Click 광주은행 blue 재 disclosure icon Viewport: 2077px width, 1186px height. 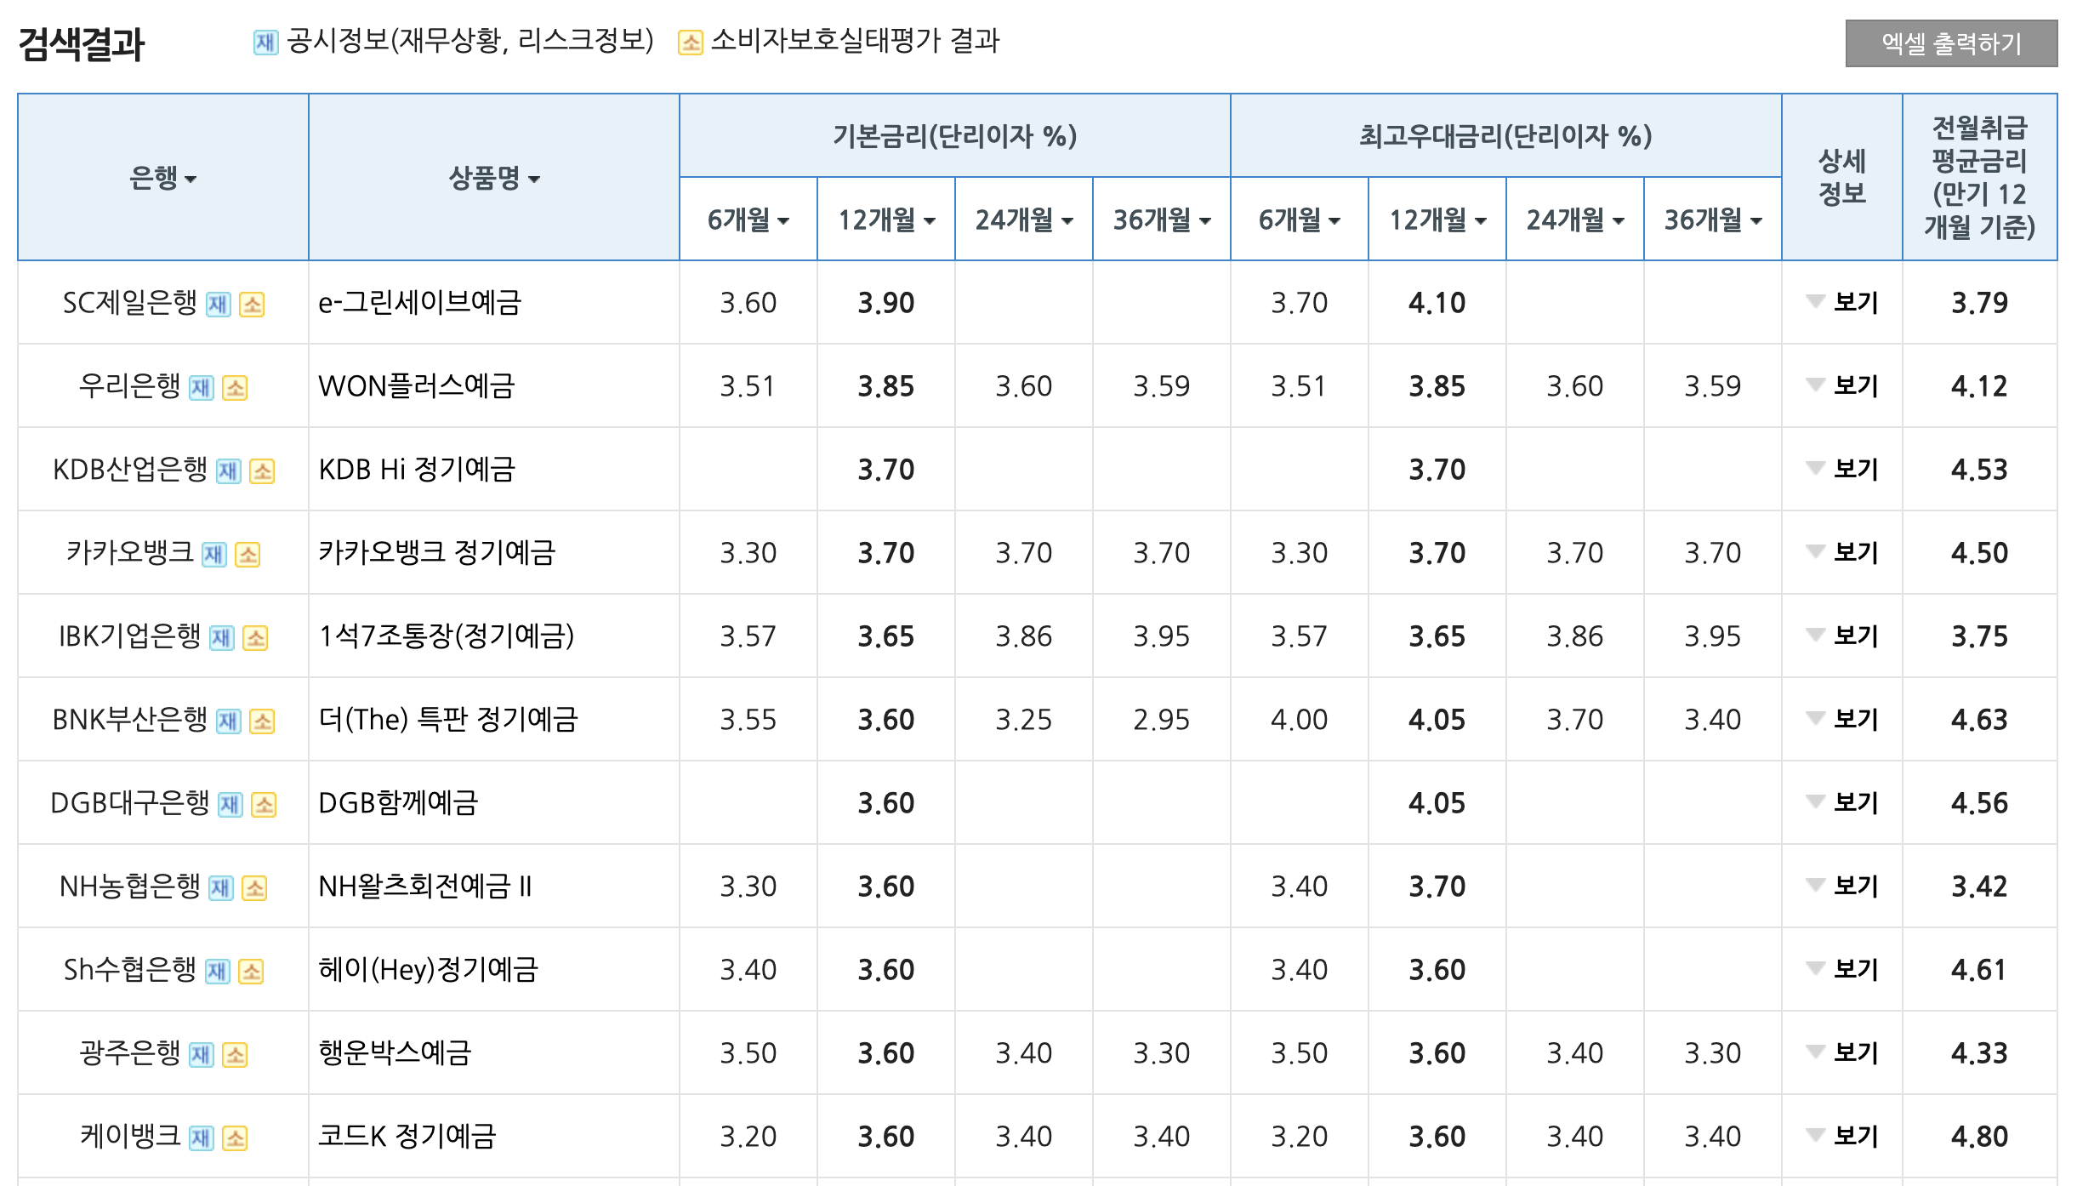(x=202, y=1055)
